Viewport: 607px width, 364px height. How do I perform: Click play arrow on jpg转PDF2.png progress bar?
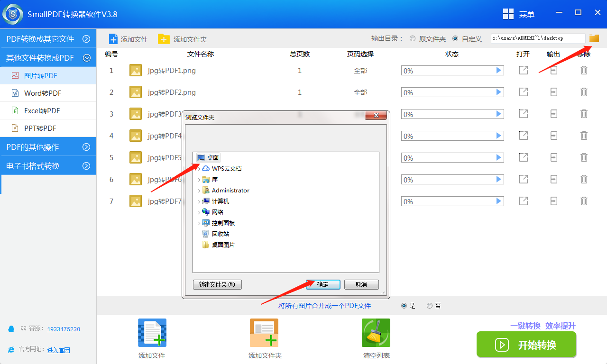coord(498,92)
